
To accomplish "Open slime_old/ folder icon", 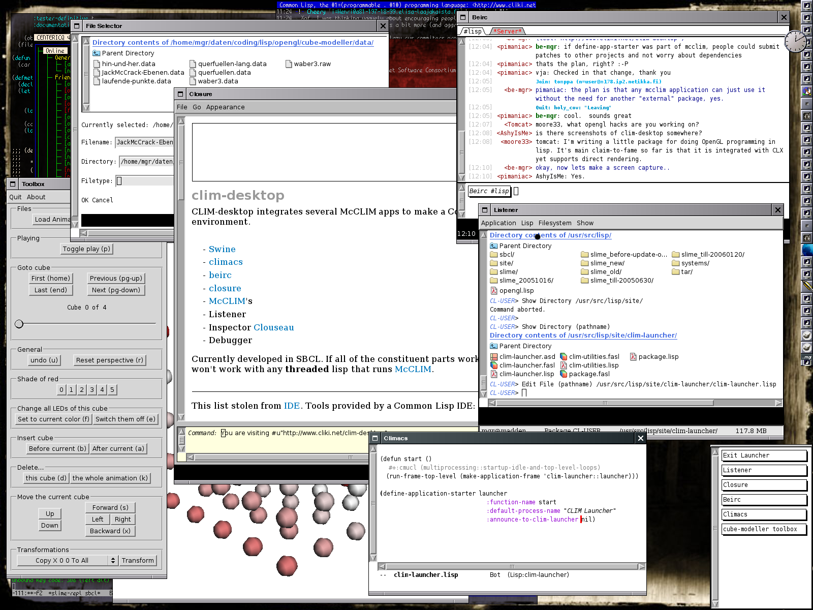I will point(585,272).
